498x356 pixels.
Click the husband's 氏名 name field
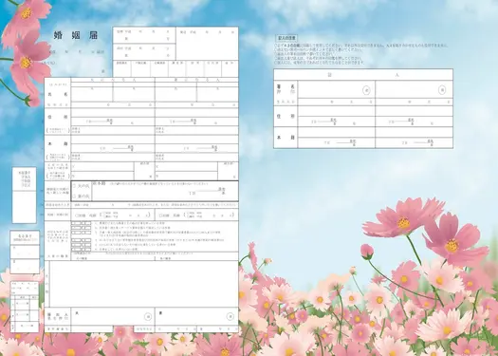tap(113, 94)
